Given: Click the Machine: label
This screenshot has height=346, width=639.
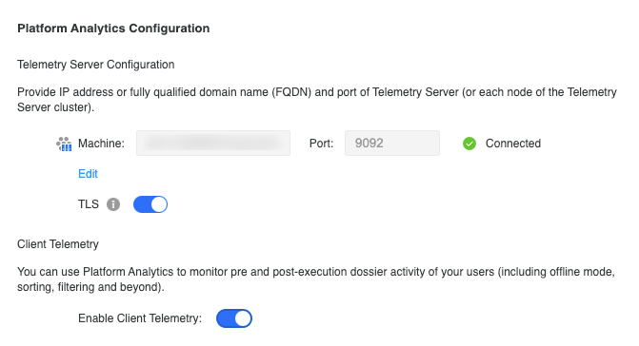Looking at the screenshot, I should point(101,144).
